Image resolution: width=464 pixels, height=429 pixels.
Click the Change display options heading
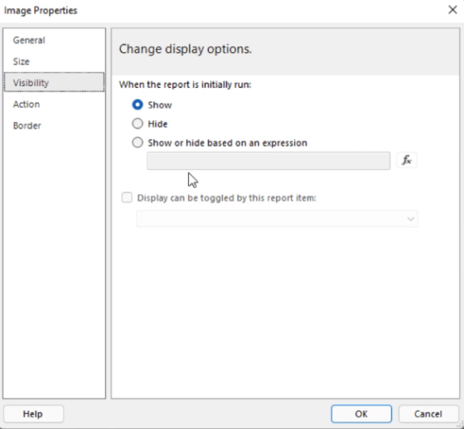(x=186, y=49)
